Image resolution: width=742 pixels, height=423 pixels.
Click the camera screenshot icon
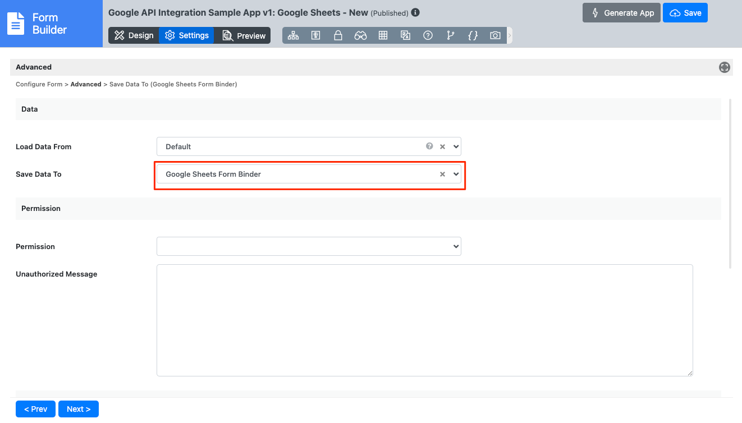pyautogui.click(x=495, y=35)
